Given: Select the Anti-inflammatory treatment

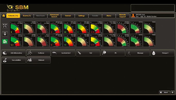Looking at the screenshot, I should 14,53.
